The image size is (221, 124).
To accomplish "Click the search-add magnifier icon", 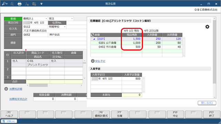I will (x=5, y=4).
